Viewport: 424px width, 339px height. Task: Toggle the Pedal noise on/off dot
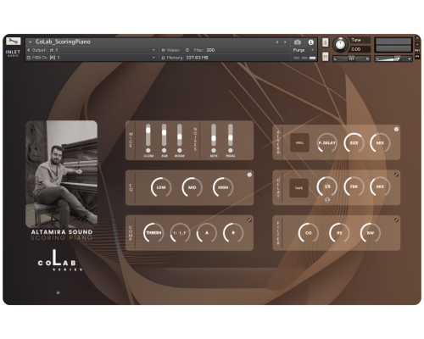click(231, 150)
